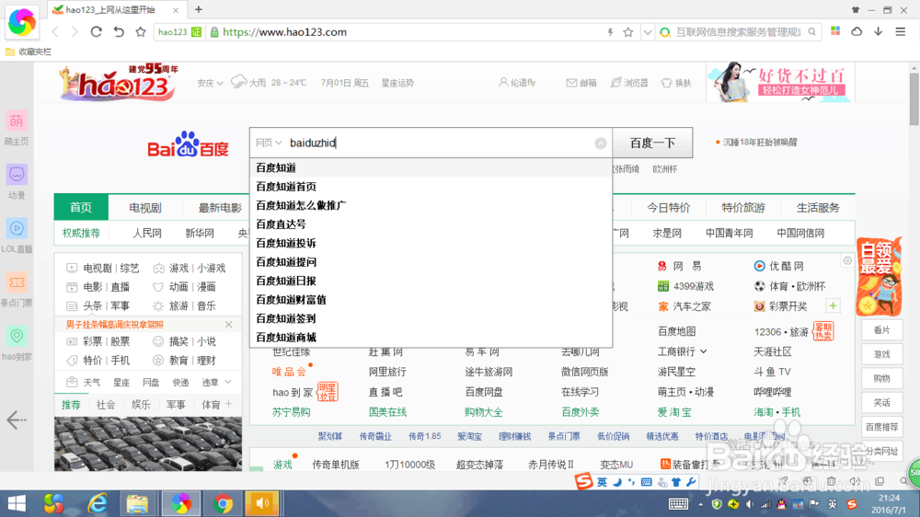The image size is (920, 517).
Task: Expand the 速查 tools chevron
Action: [227, 382]
